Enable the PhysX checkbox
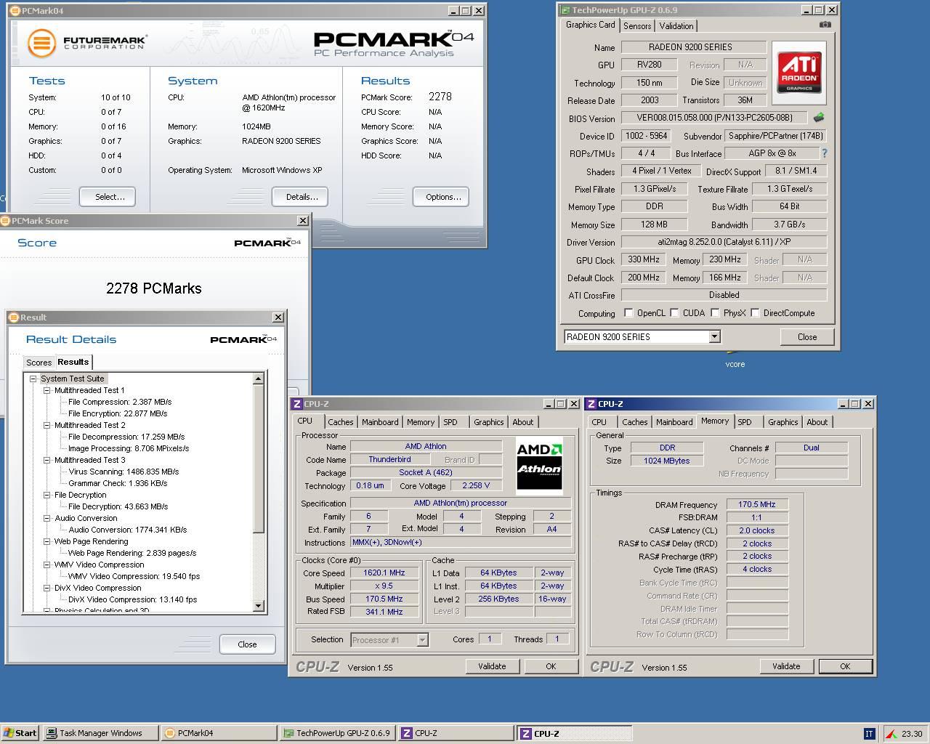Viewport: 930px width, 744px height. (x=716, y=313)
